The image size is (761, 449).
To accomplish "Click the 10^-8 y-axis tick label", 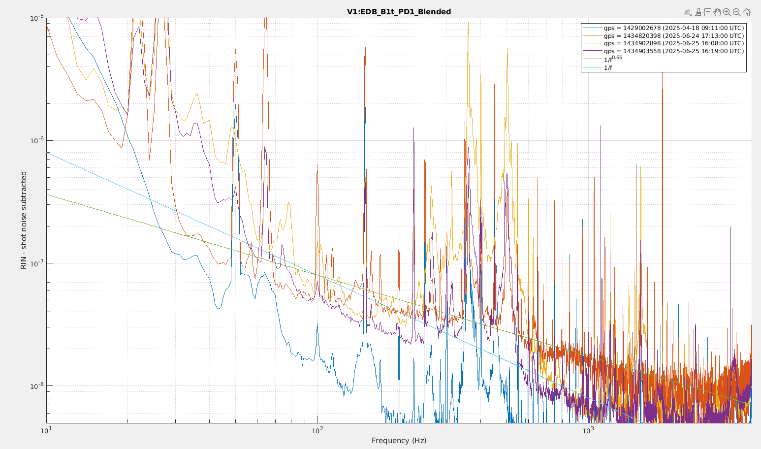I will (37, 386).
